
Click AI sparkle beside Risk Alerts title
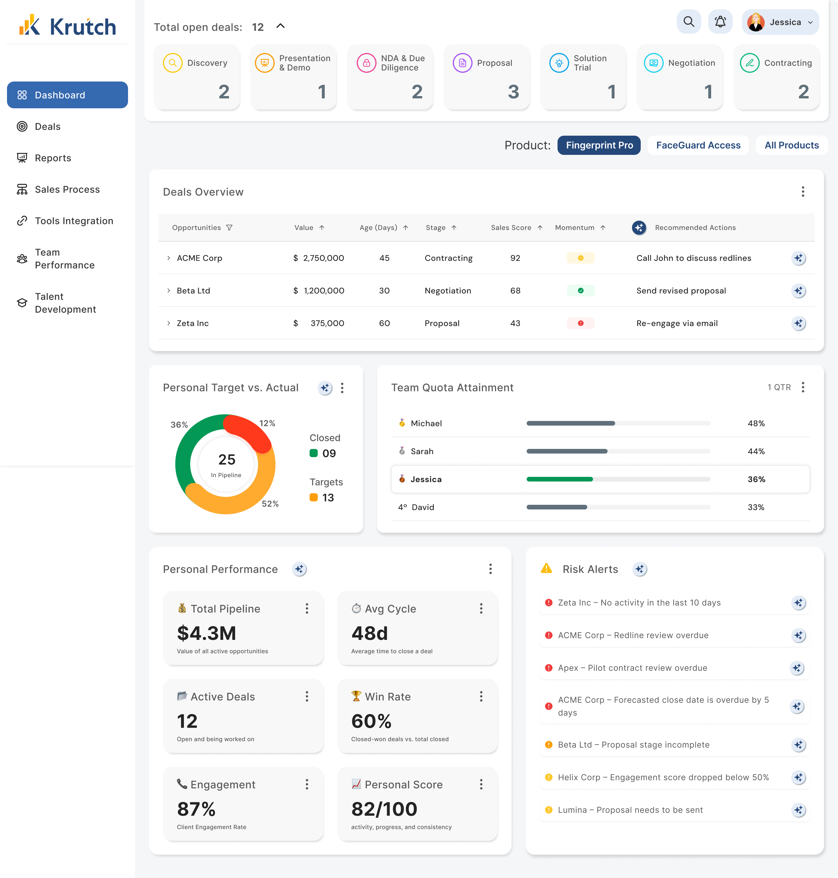tap(640, 569)
